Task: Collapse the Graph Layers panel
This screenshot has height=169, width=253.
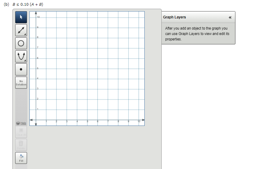Action: click(x=230, y=17)
